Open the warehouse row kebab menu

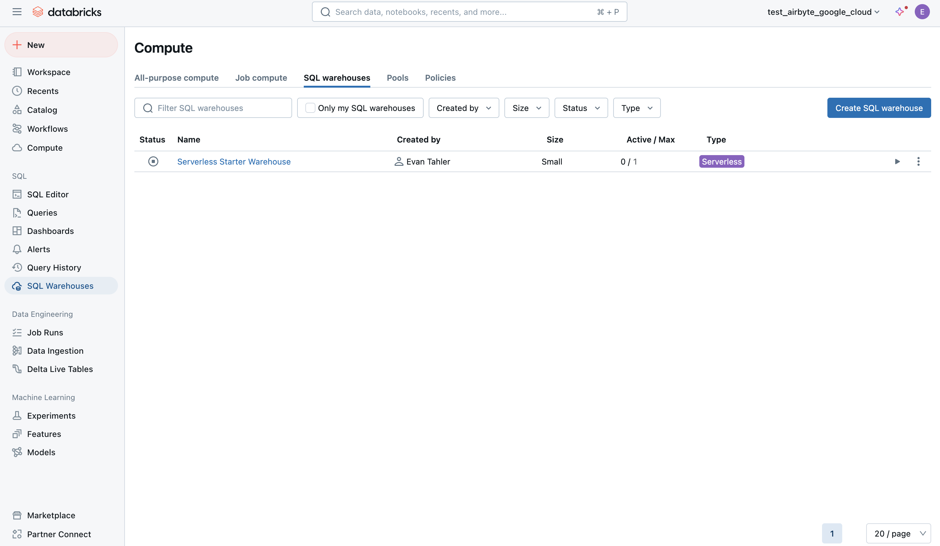pos(918,161)
